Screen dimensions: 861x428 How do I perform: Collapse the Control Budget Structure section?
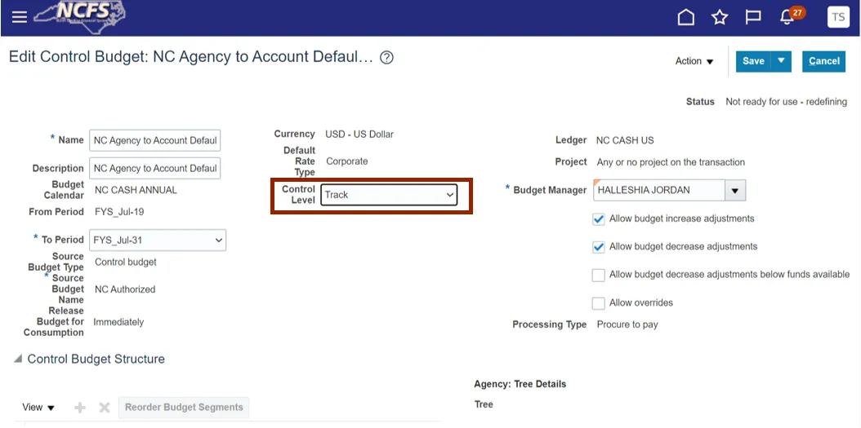pyautogui.click(x=18, y=360)
